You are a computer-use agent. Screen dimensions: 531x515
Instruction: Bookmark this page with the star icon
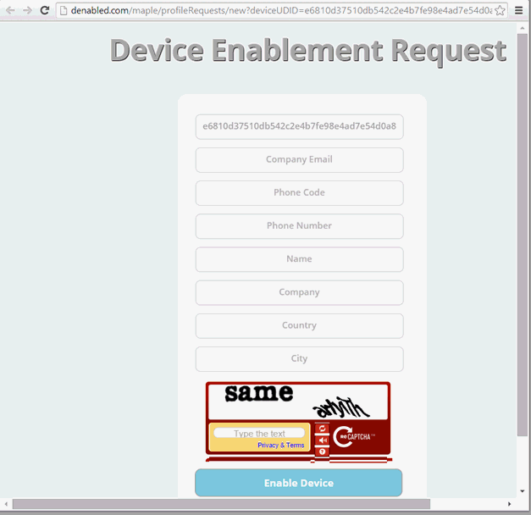[500, 10]
